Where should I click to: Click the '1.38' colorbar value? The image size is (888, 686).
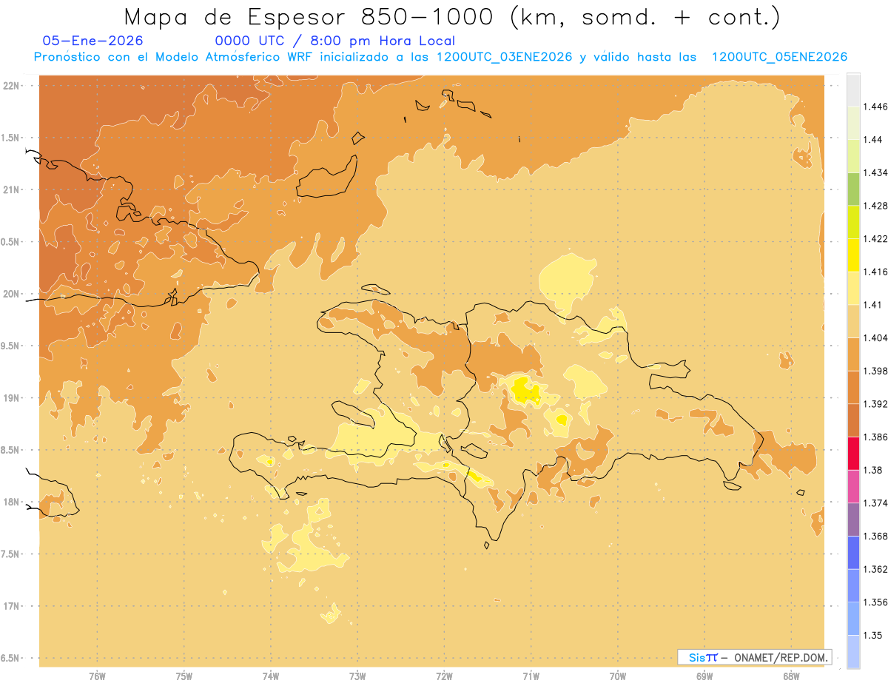pyautogui.click(x=873, y=470)
